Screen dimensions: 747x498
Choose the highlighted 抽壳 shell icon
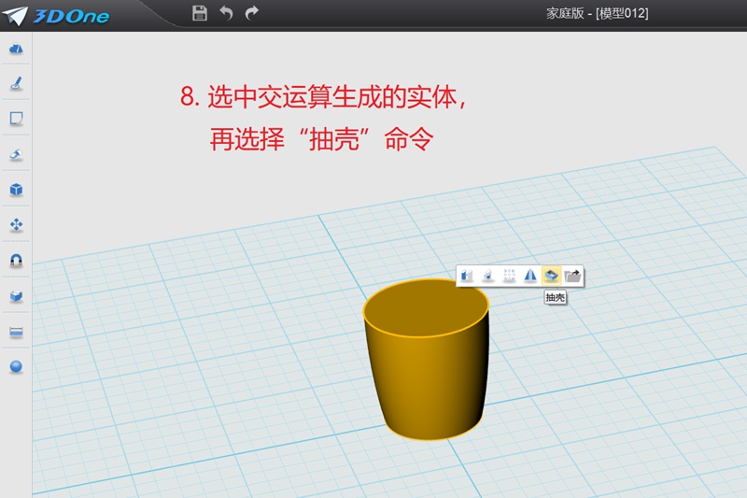[551, 276]
